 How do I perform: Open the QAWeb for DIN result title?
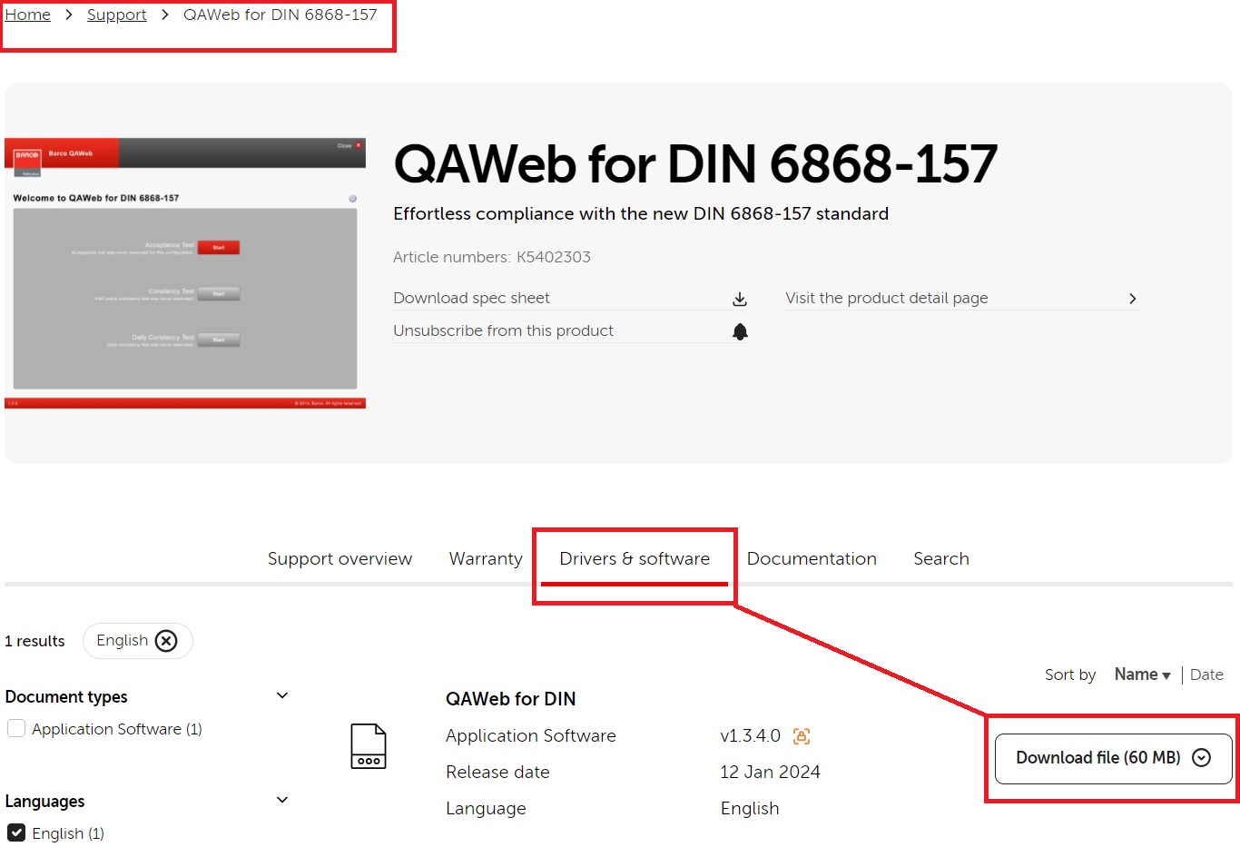pos(510,699)
